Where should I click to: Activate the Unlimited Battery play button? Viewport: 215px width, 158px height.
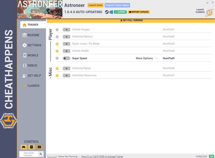[66, 37]
